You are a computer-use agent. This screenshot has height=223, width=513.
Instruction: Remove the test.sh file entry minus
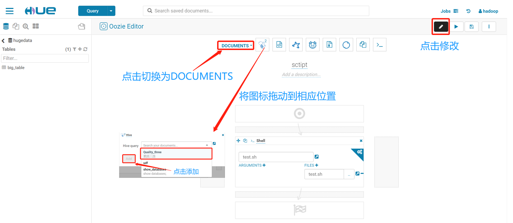click(x=362, y=174)
